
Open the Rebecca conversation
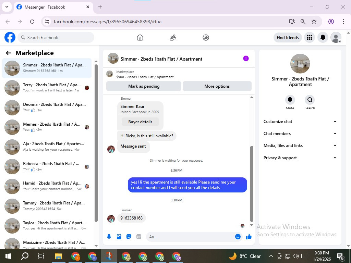pyautogui.click(x=47, y=166)
